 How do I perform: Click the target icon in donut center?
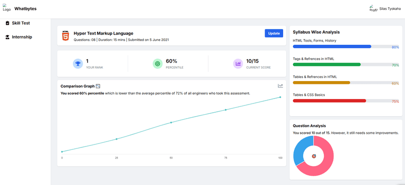(314, 156)
